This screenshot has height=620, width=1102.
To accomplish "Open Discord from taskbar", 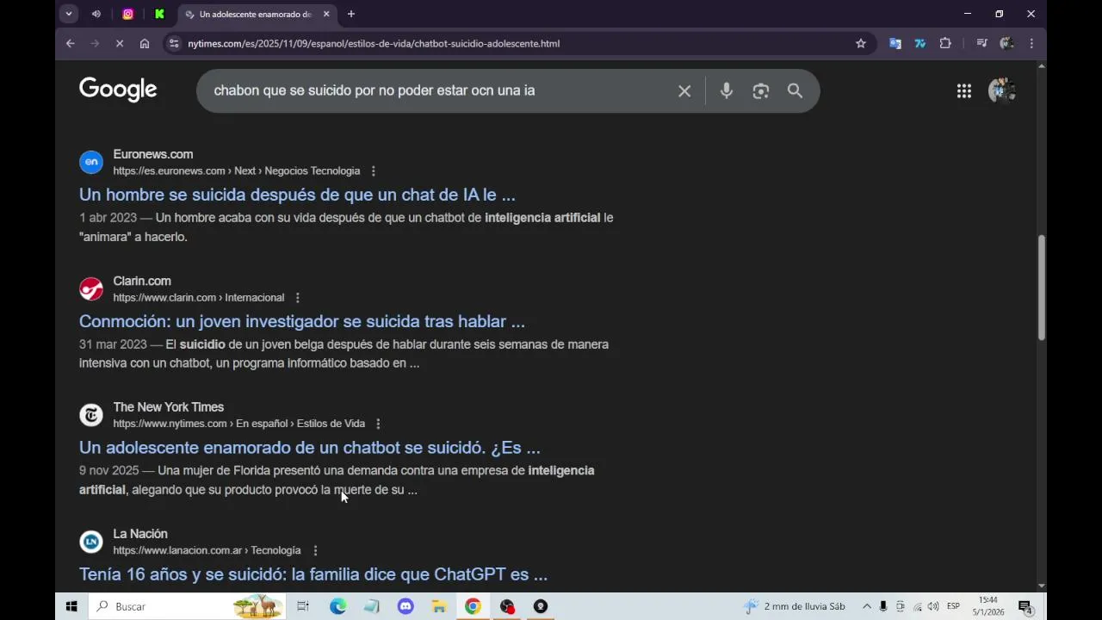I will pyautogui.click(x=406, y=606).
